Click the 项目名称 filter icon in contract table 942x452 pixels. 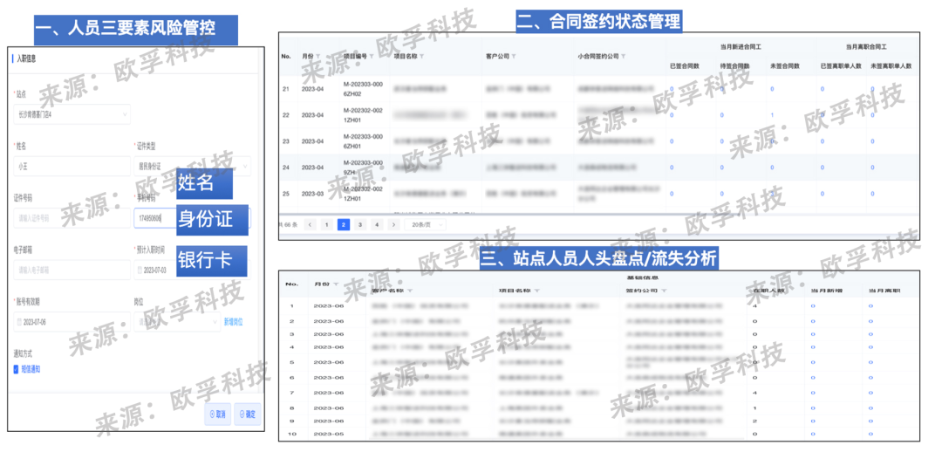click(422, 56)
